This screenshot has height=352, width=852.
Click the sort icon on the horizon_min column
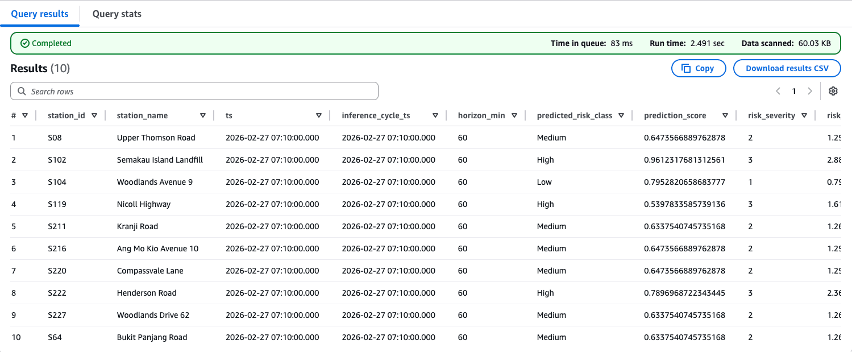[x=514, y=115]
